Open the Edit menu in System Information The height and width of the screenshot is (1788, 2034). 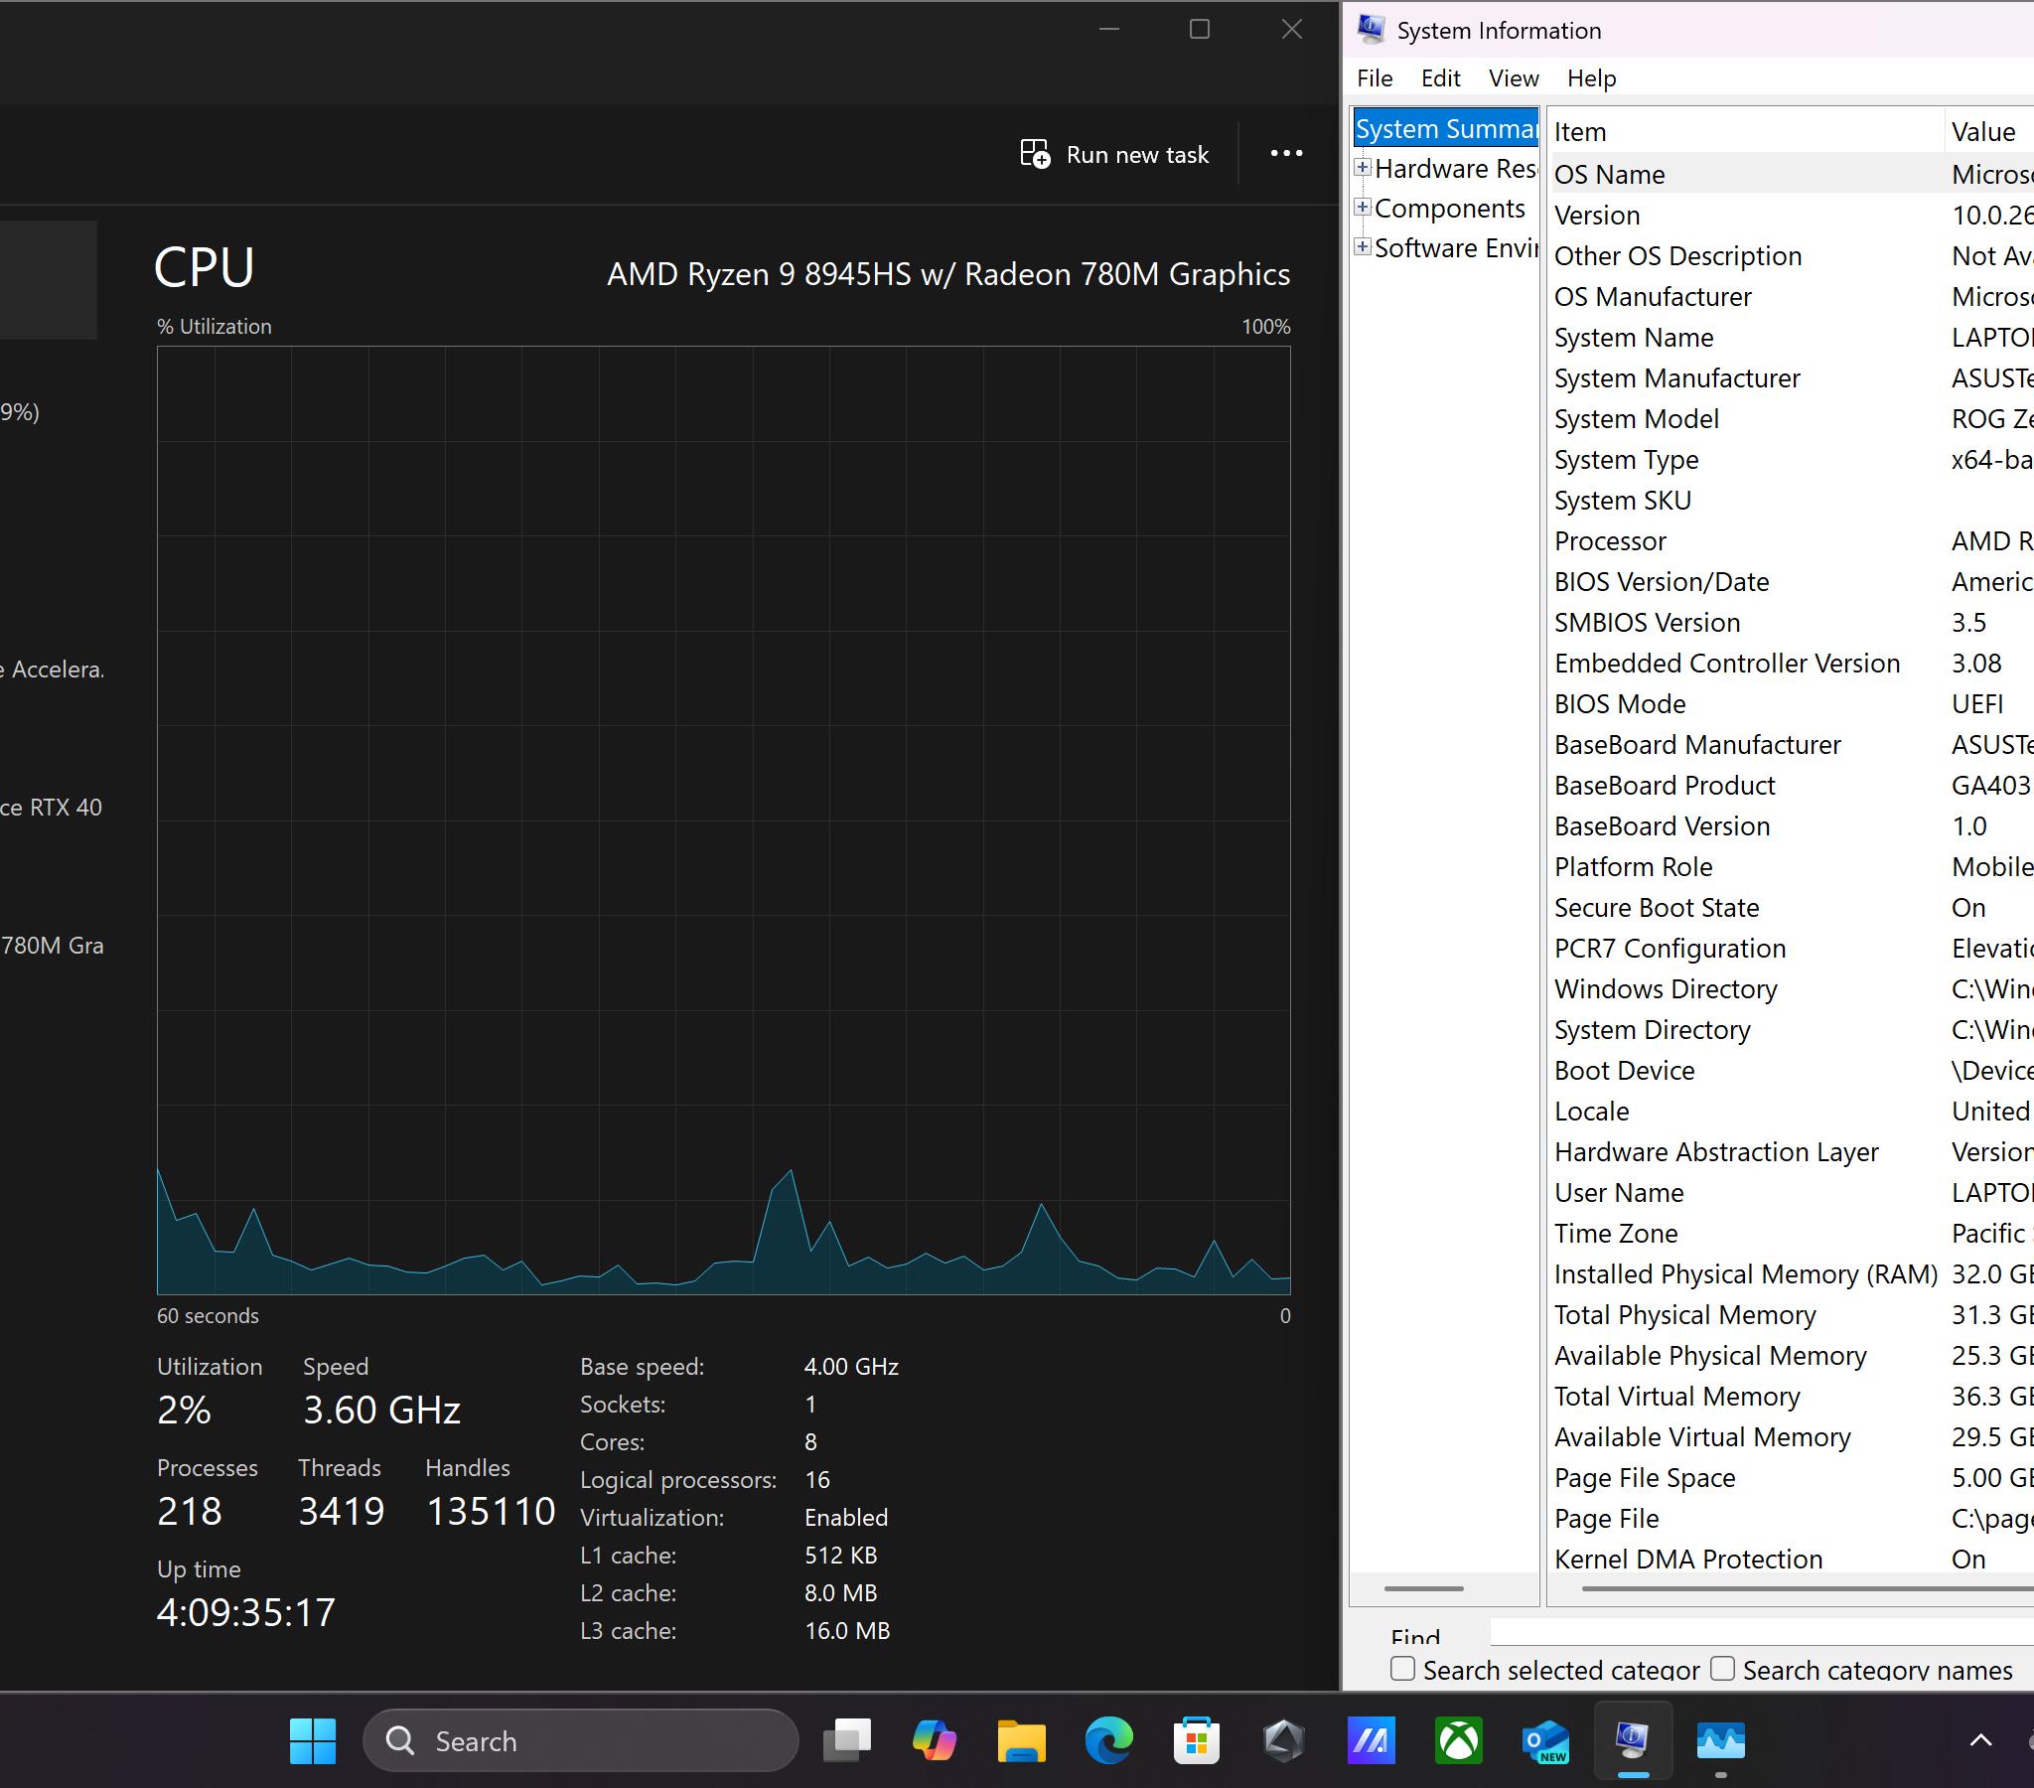(1440, 77)
